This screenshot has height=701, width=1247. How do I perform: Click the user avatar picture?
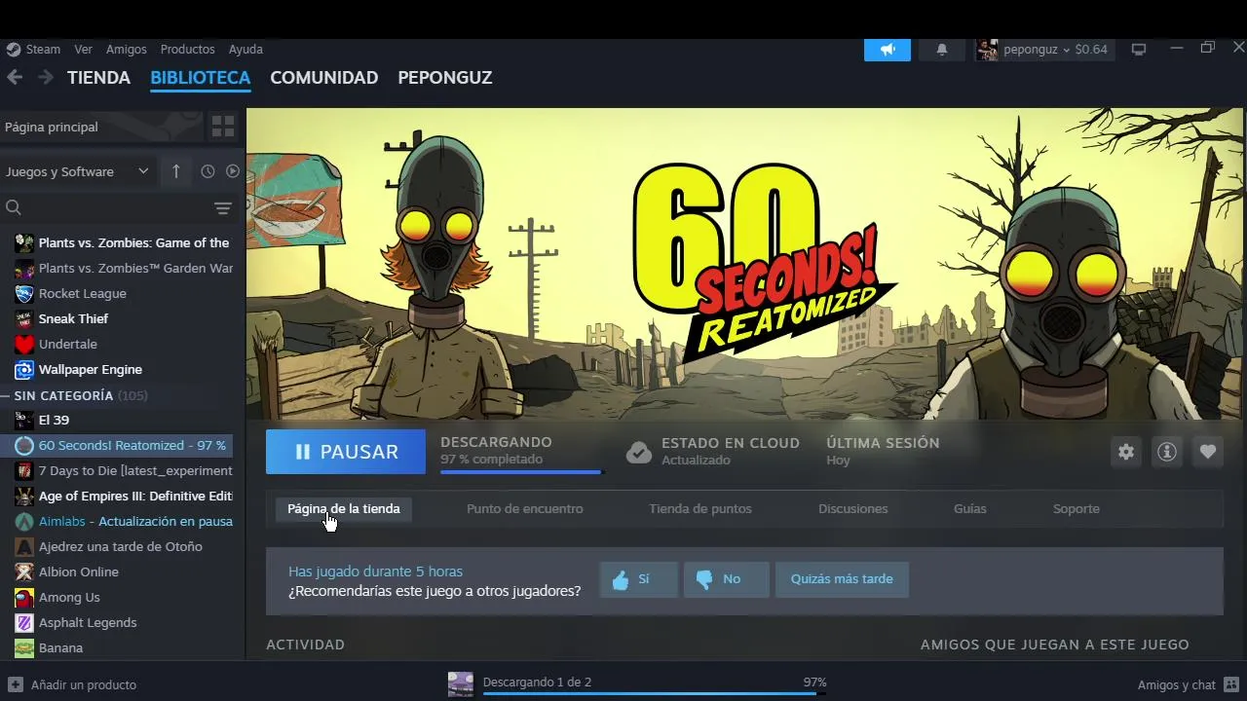click(987, 50)
